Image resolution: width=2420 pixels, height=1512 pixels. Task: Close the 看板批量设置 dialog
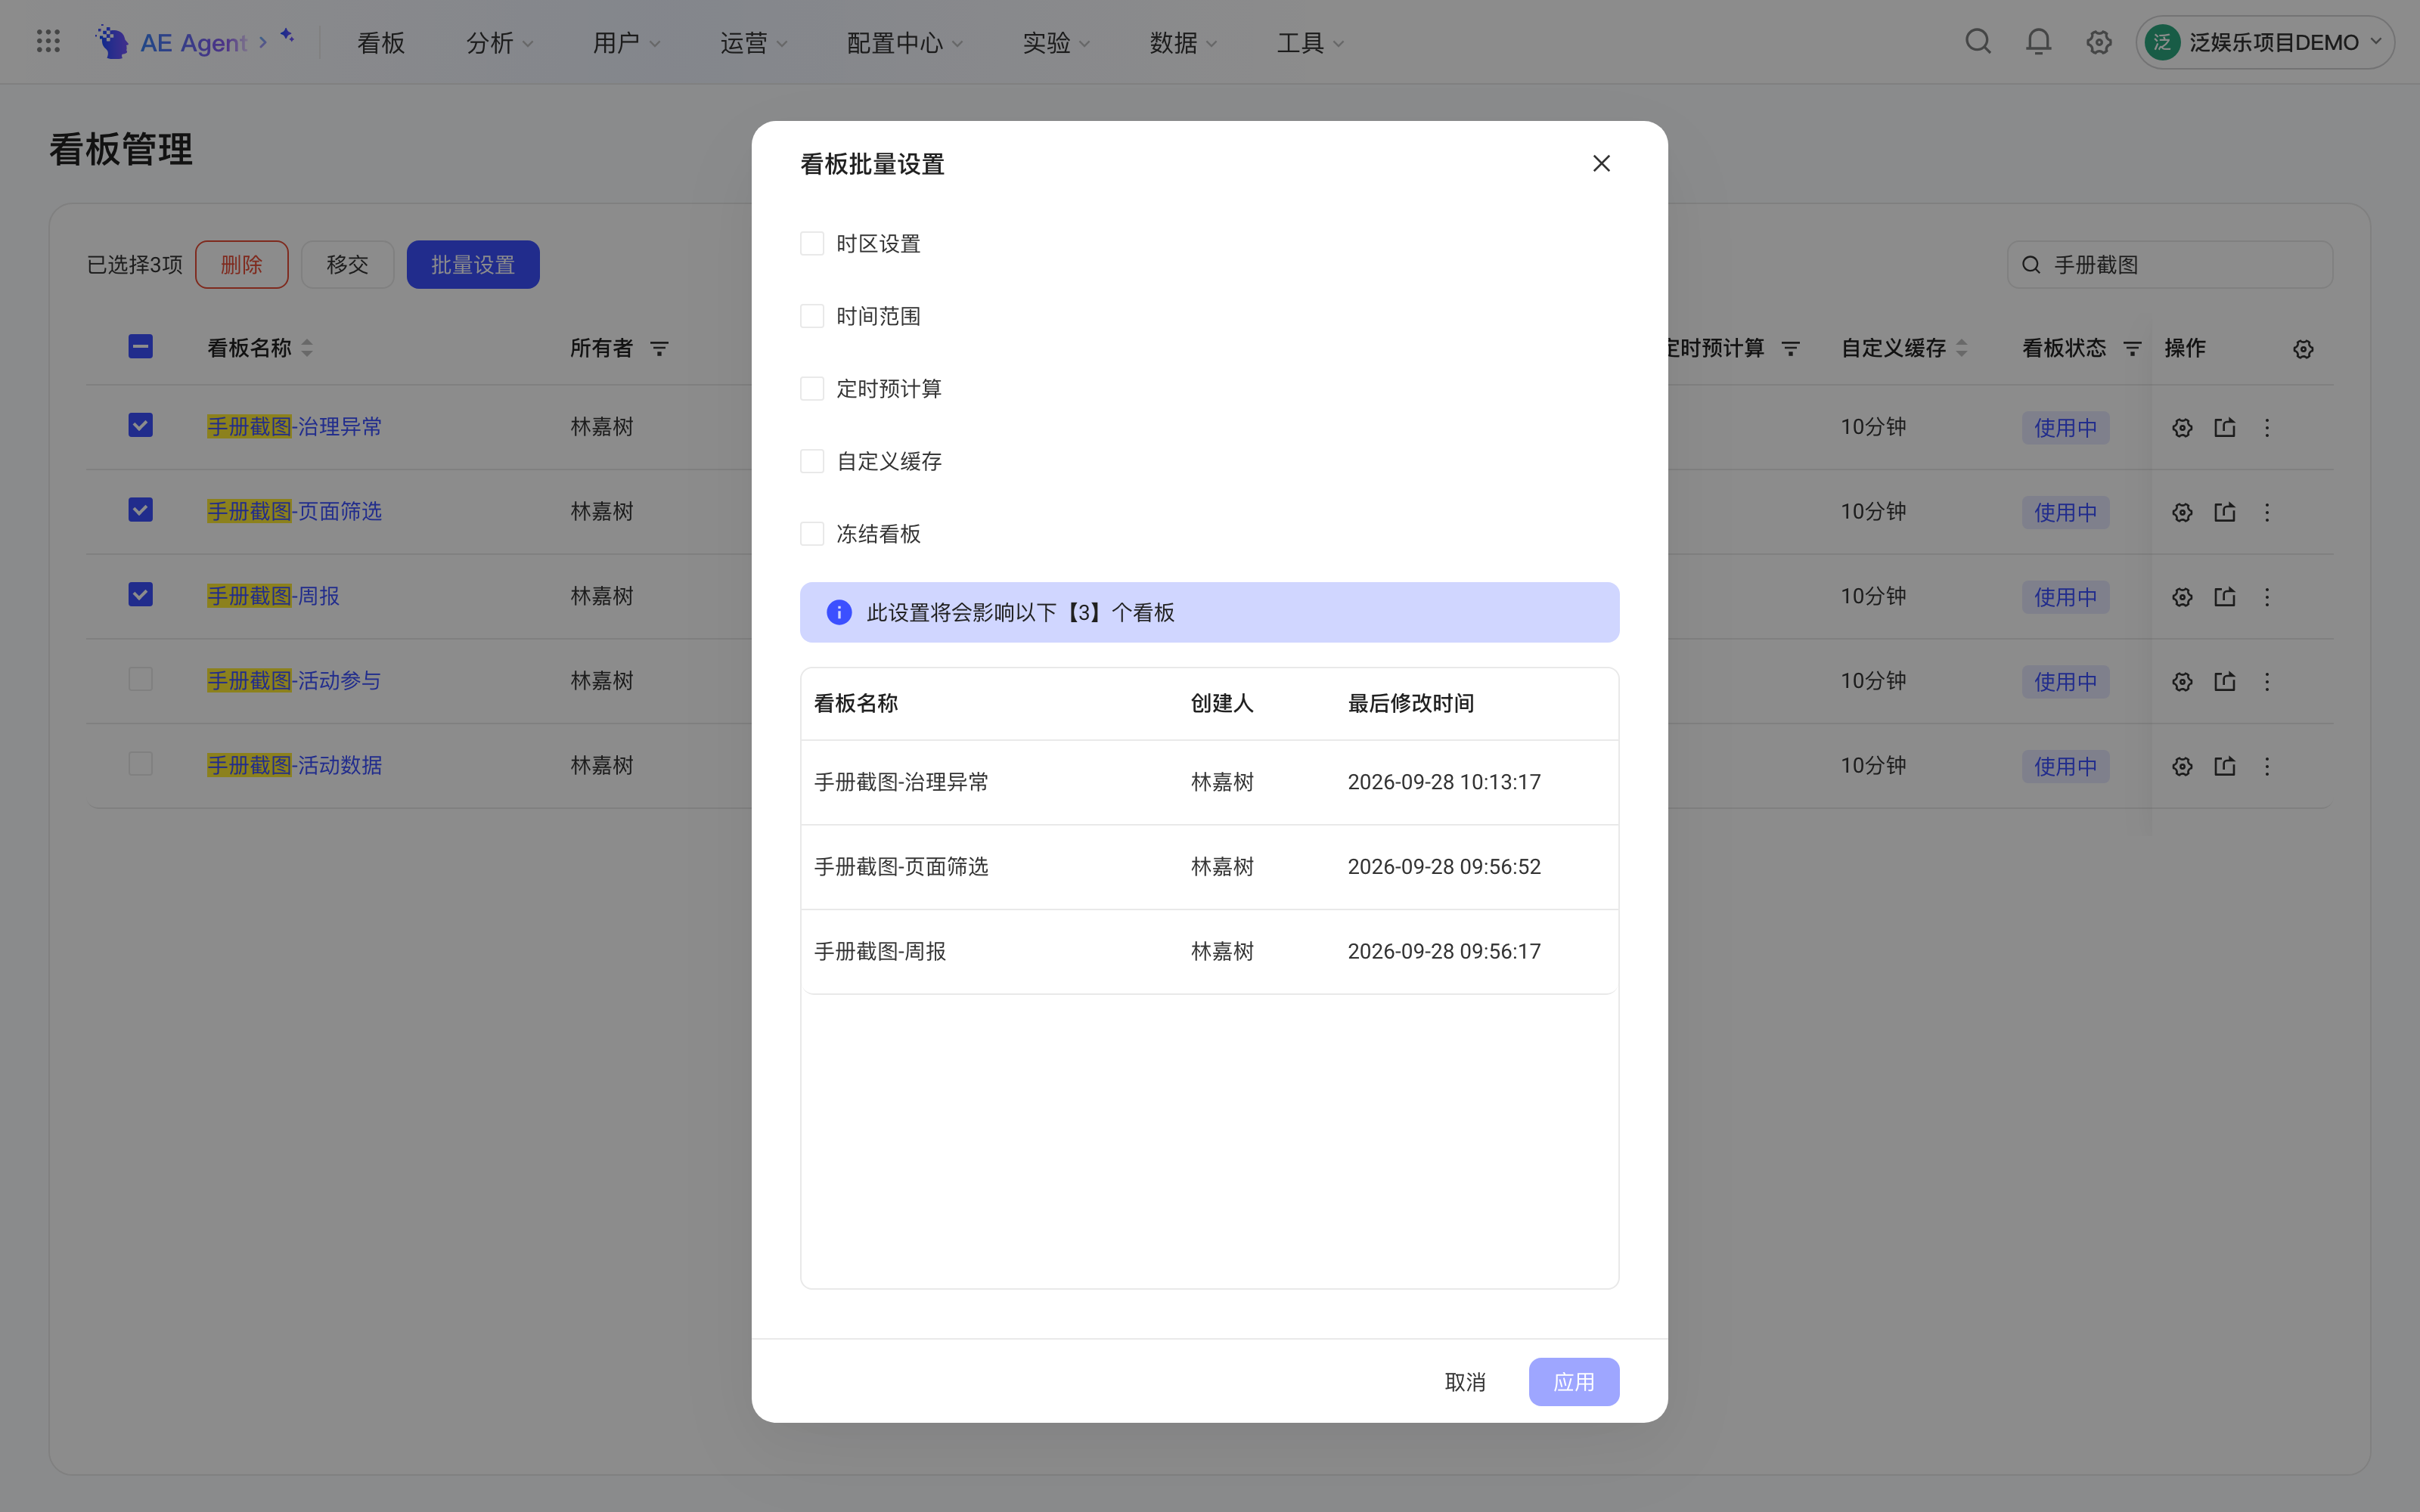click(1601, 163)
